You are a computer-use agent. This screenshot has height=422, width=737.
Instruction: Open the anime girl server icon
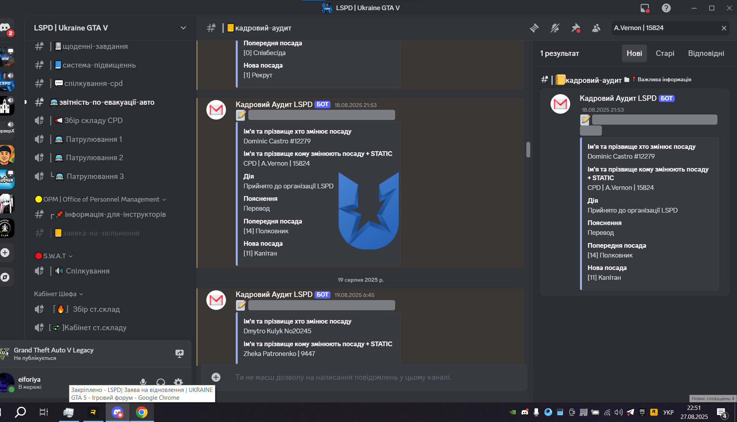coord(6,204)
